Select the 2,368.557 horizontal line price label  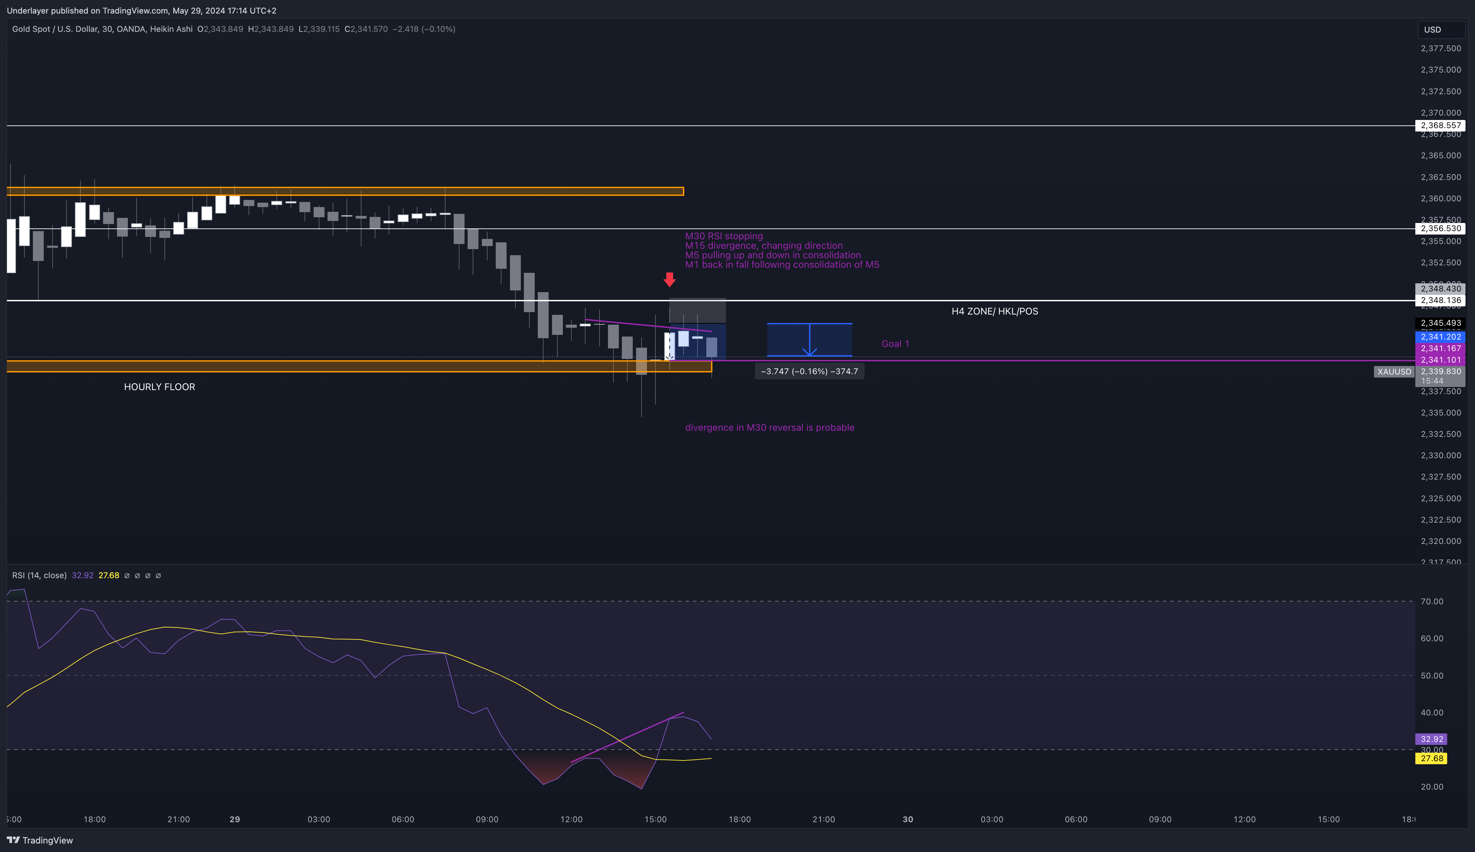1440,125
